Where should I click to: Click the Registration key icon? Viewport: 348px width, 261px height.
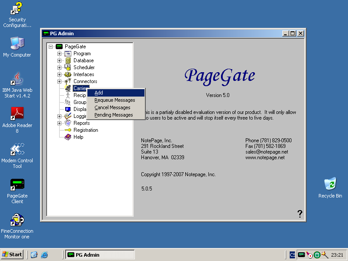[68, 130]
